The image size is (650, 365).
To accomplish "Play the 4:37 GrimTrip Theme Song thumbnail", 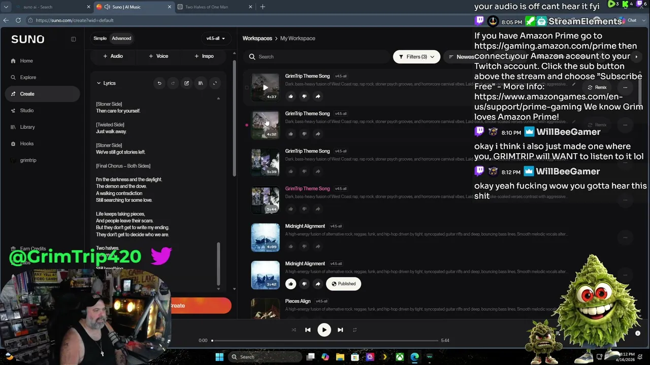I will coord(265,87).
